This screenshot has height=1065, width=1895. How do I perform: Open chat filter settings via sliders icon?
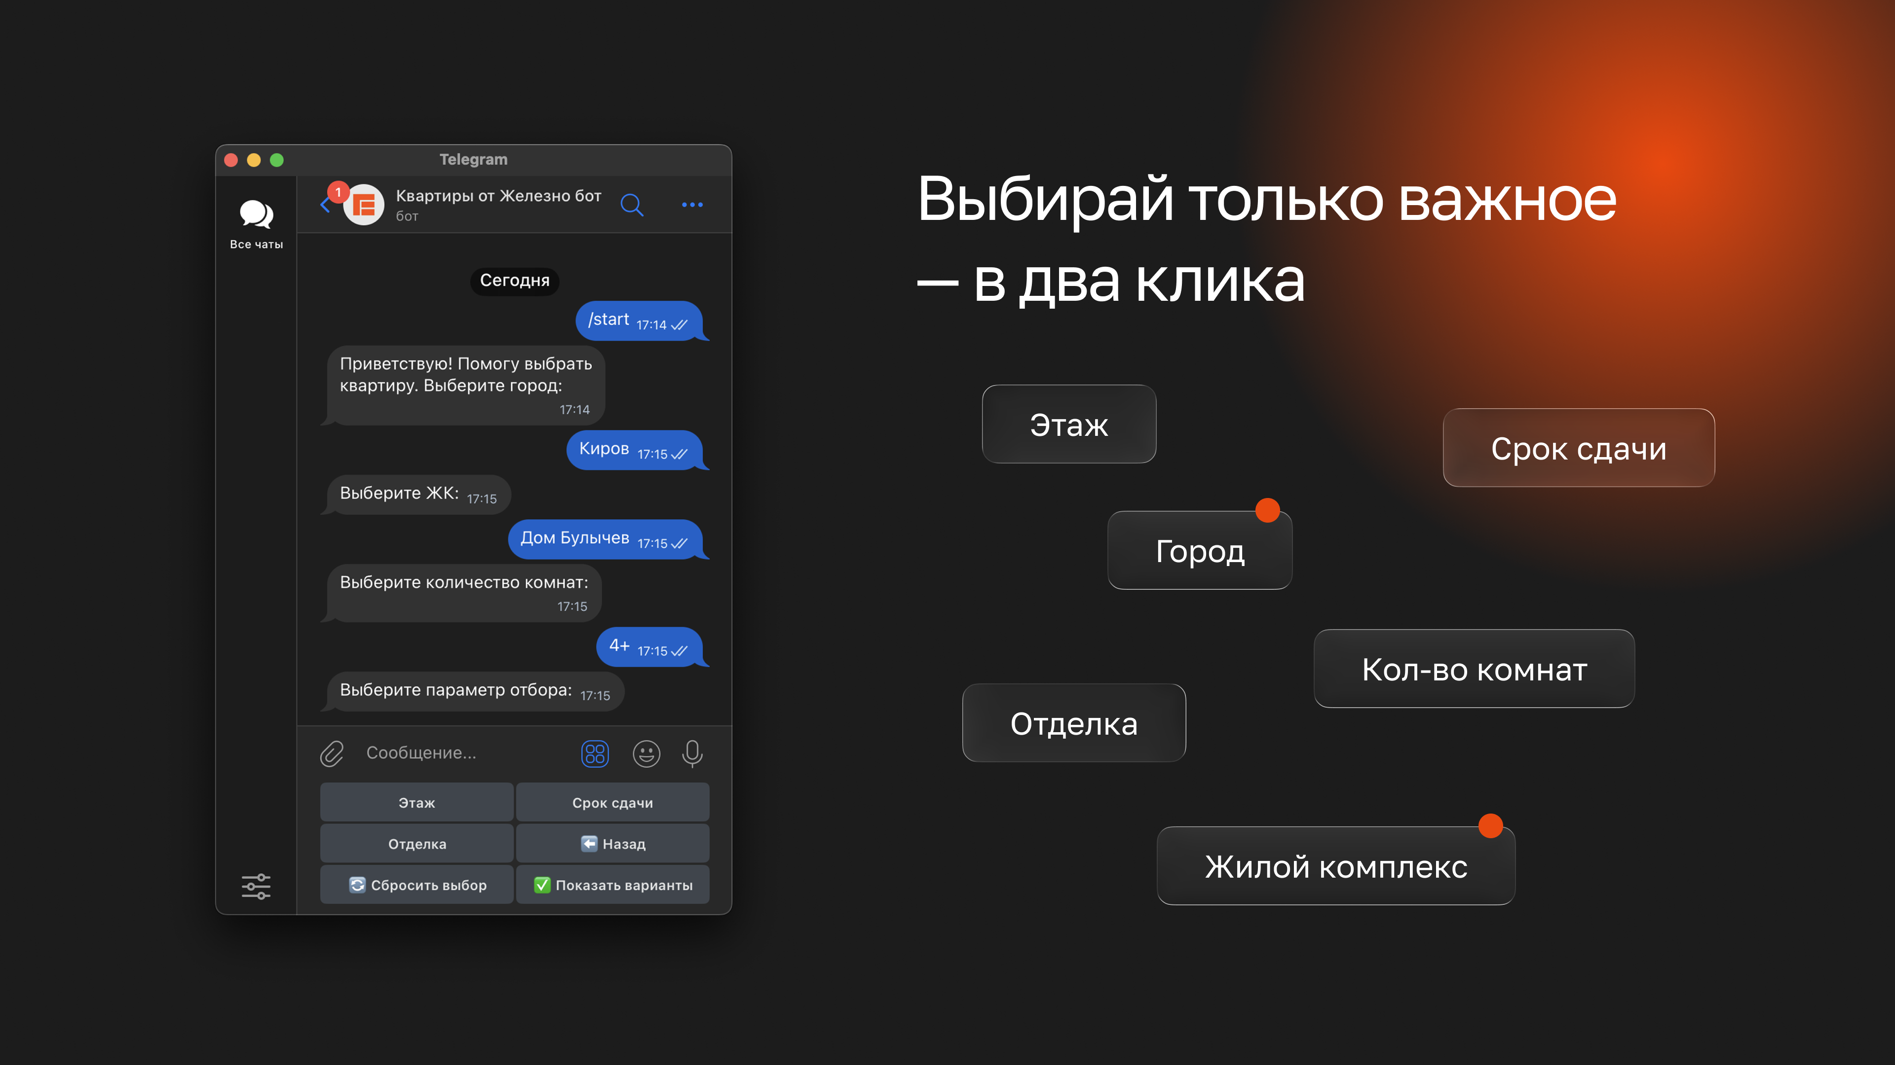coord(255,886)
